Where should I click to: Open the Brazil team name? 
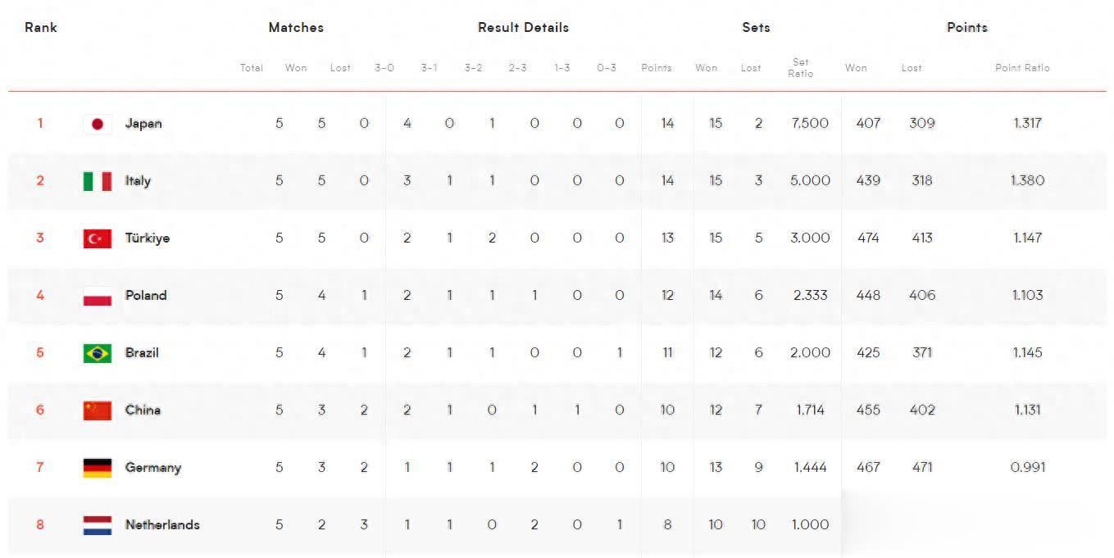(x=142, y=353)
